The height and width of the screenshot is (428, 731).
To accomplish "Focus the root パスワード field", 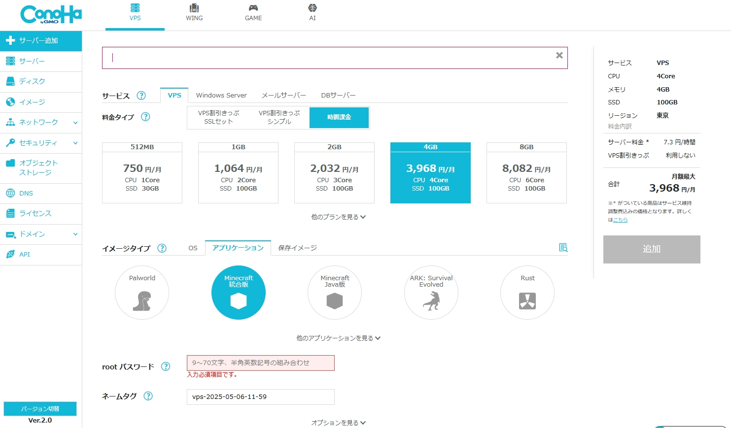I will (261, 363).
